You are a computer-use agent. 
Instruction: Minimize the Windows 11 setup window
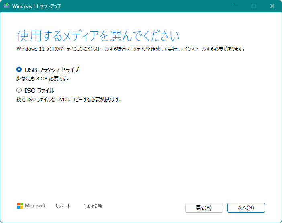click(x=235, y=6)
